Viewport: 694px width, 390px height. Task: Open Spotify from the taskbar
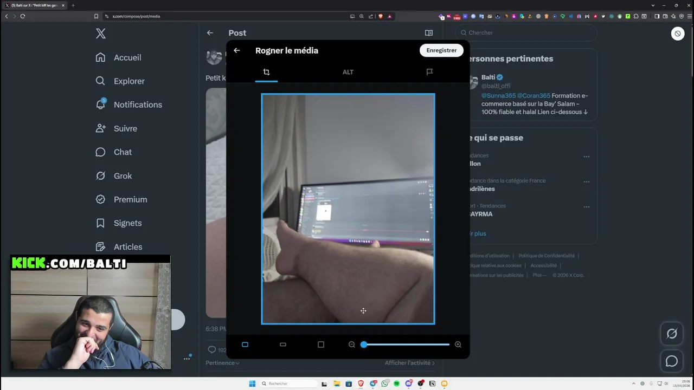[x=396, y=383]
